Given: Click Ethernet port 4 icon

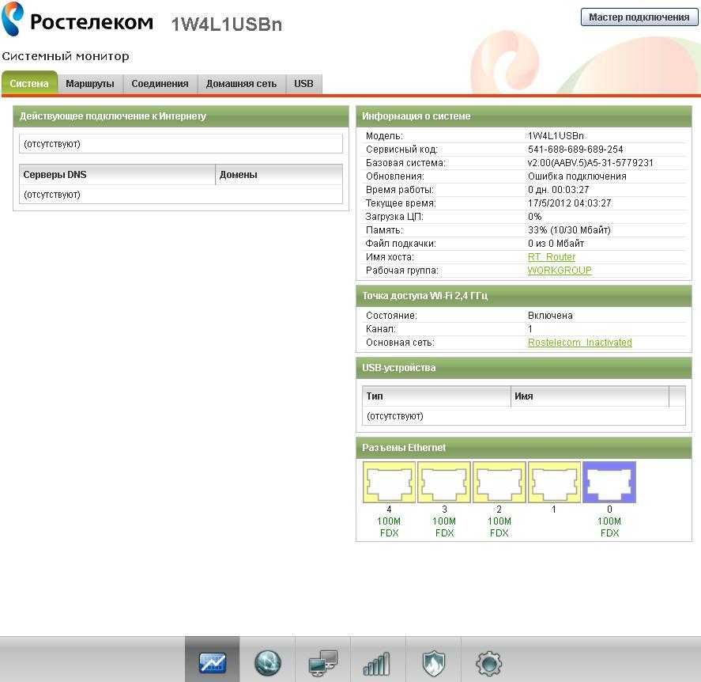Looking at the screenshot, I should click(x=389, y=482).
